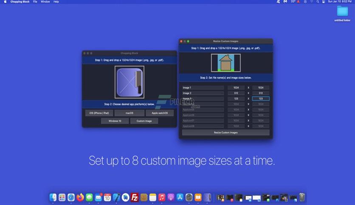
Task: Click the Resize Custom Images button
Action: pos(226,133)
